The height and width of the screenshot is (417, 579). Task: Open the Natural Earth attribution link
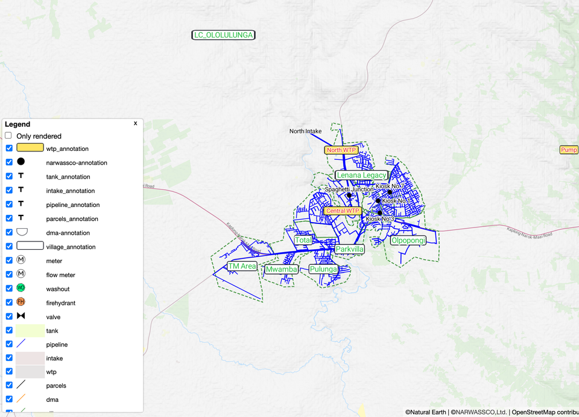tap(426, 412)
